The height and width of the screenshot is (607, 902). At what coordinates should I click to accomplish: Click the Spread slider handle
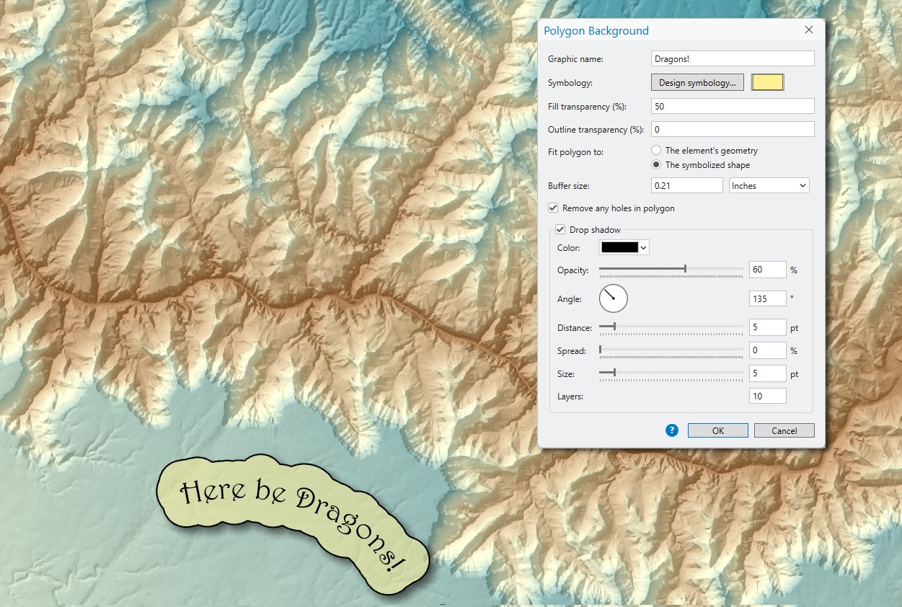click(x=600, y=350)
